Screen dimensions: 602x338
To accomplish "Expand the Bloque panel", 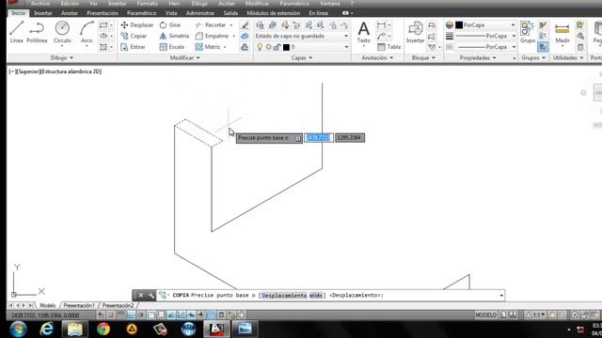I will tap(423, 58).
